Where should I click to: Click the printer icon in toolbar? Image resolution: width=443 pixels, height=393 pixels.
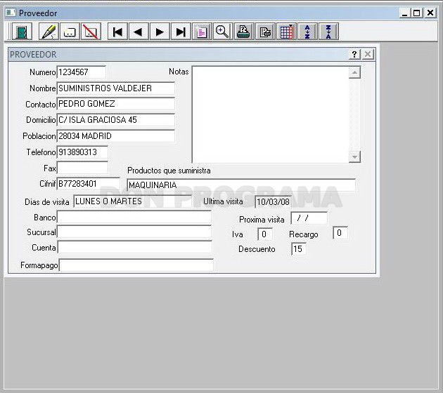click(x=244, y=32)
